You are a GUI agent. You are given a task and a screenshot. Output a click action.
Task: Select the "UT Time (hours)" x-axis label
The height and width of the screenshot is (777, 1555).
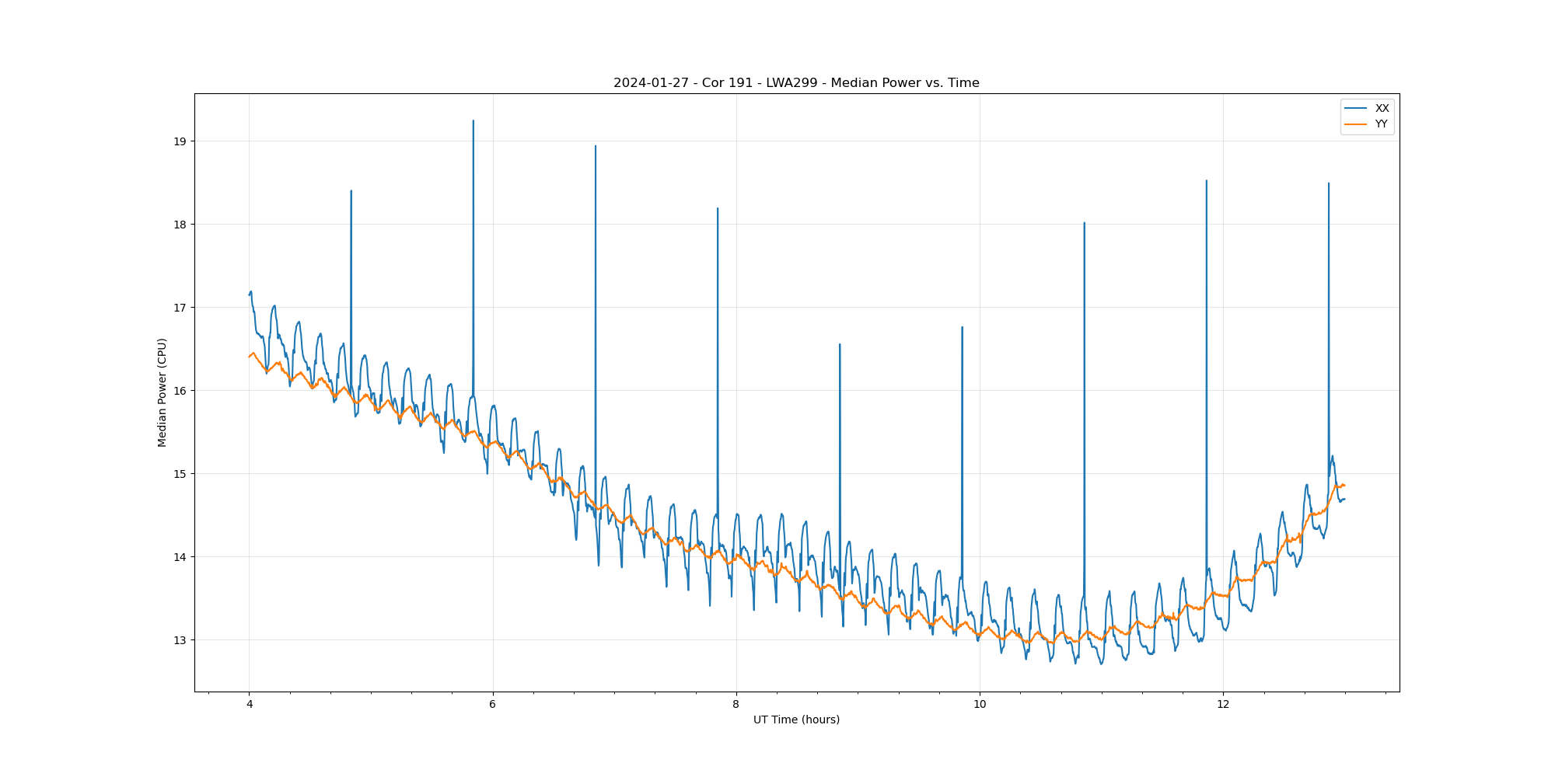click(x=796, y=720)
